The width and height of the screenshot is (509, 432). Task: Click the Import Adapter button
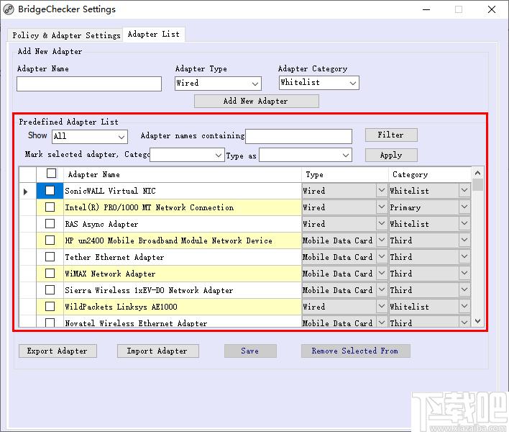[157, 351]
